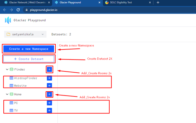Click the Glacier Playground title text
This screenshot has height=123, width=196.
pyautogui.click(x=30, y=20)
